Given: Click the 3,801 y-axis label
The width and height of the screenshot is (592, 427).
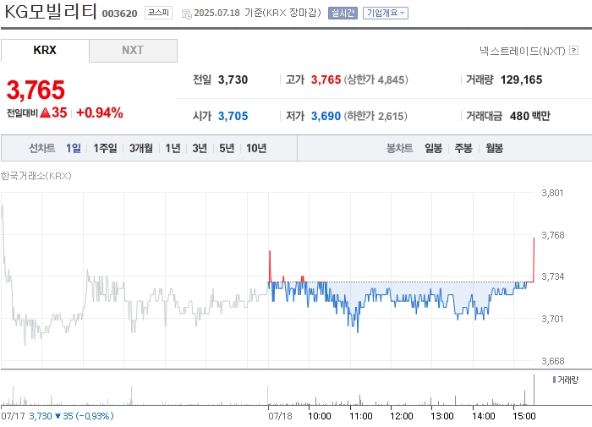Looking at the screenshot, I should coord(553,193).
